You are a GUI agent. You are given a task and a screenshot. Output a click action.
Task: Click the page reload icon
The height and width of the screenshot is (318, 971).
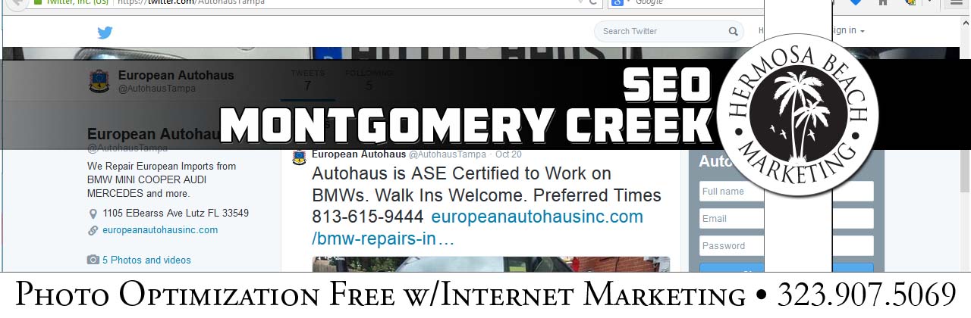pyautogui.click(x=594, y=3)
